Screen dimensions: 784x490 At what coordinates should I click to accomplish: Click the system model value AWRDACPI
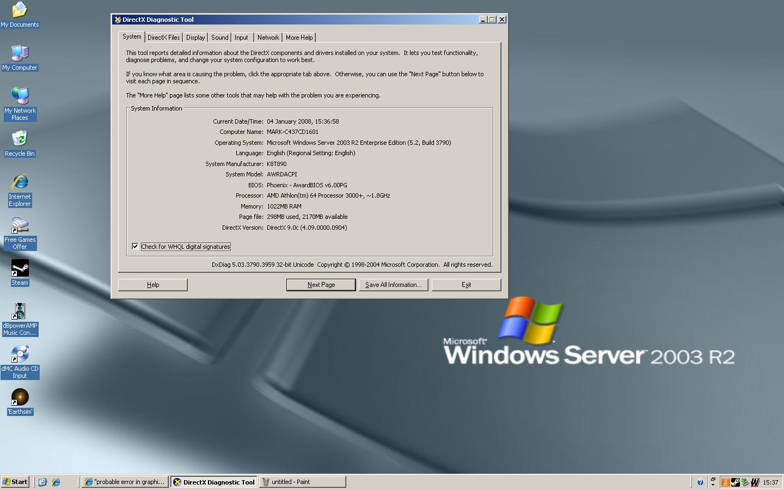(282, 174)
